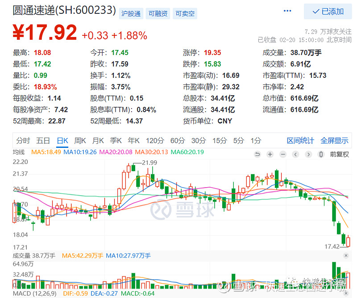This screenshot has width=357, height=298.
Task: Select the 60分 timeframe tab
Action: coord(177,140)
